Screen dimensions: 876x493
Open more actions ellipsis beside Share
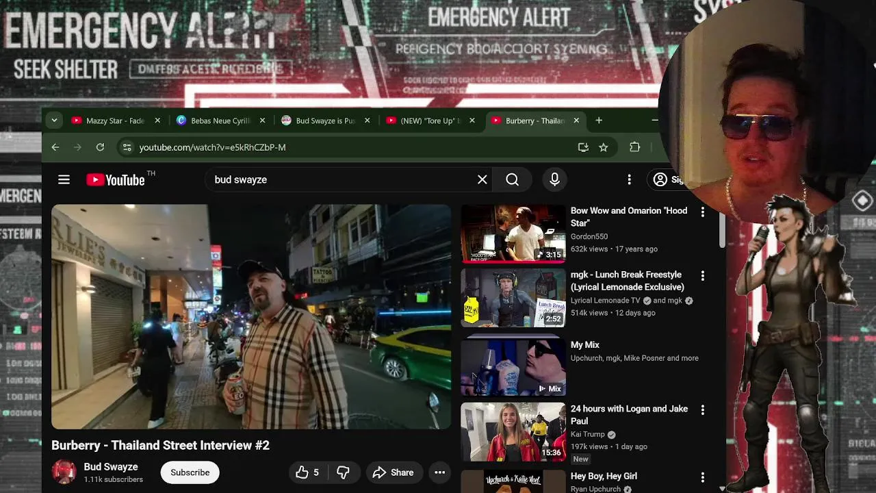439,472
